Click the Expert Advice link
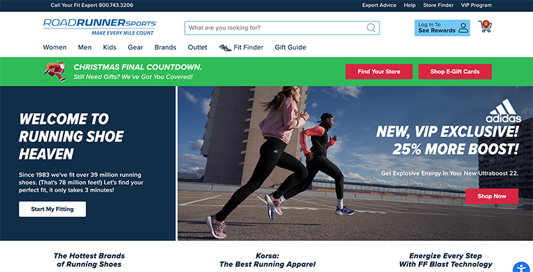 pyautogui.click(x=379, y=5)
